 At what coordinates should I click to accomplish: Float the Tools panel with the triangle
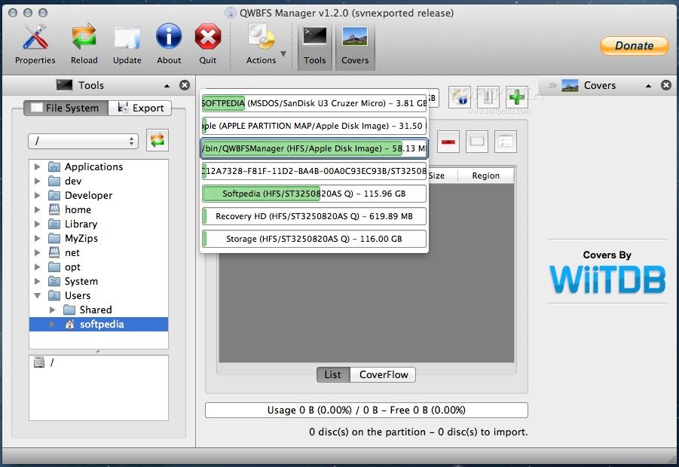pyautogui.click(x=167, y=86)
